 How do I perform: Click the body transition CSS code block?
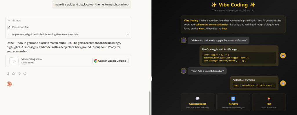click(x=254, y=85)
